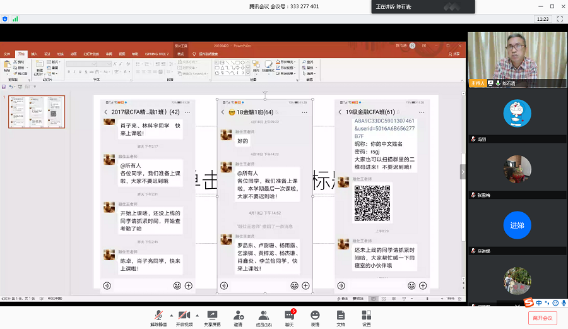
Task: Click the red leave meeting button (离开会议)
Action: [x=542, y=318]
